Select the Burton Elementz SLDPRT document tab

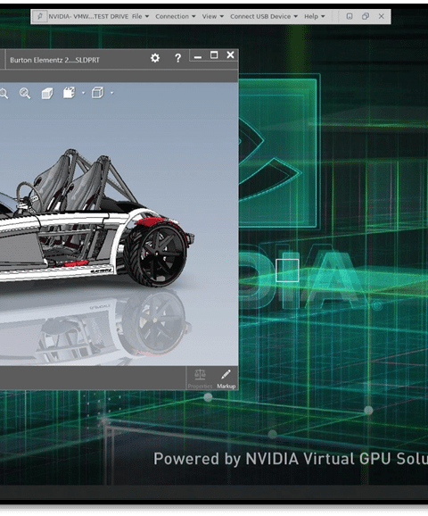54,60
